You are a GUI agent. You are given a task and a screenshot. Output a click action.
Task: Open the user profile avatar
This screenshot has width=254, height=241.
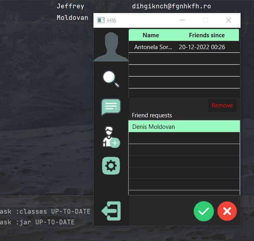tap(111, 47)
